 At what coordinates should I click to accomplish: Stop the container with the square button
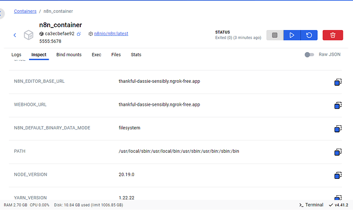tap(275, 35)
